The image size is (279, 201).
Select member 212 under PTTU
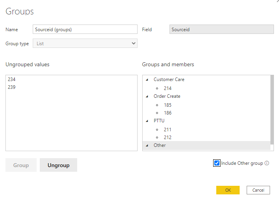point(168,138)
